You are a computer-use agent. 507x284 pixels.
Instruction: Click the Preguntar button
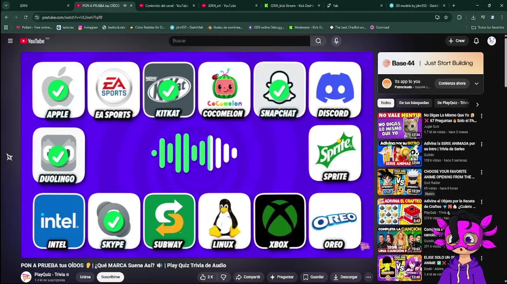click(x=282, y=277)
